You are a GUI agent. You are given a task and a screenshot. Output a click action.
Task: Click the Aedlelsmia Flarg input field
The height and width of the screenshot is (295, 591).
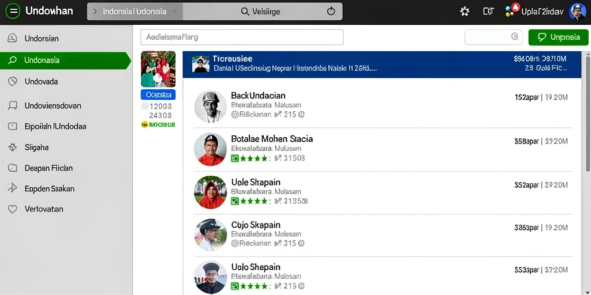click(x=242, y=37)
